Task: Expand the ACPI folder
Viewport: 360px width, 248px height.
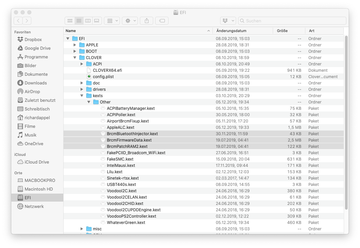Action: point(82,64)
